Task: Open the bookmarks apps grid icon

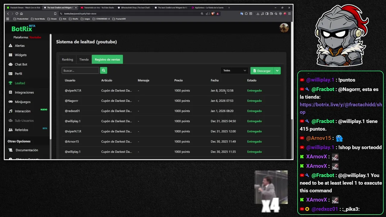Action: pyautogui.click(x=8, y=19)
